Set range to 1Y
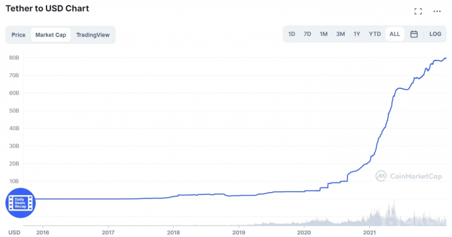Image resolution: width=452 pixels, height=237 pixels. (x=357, y=34)
